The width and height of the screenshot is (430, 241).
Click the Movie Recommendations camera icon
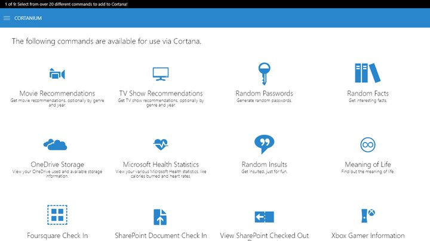click(57, 73)
